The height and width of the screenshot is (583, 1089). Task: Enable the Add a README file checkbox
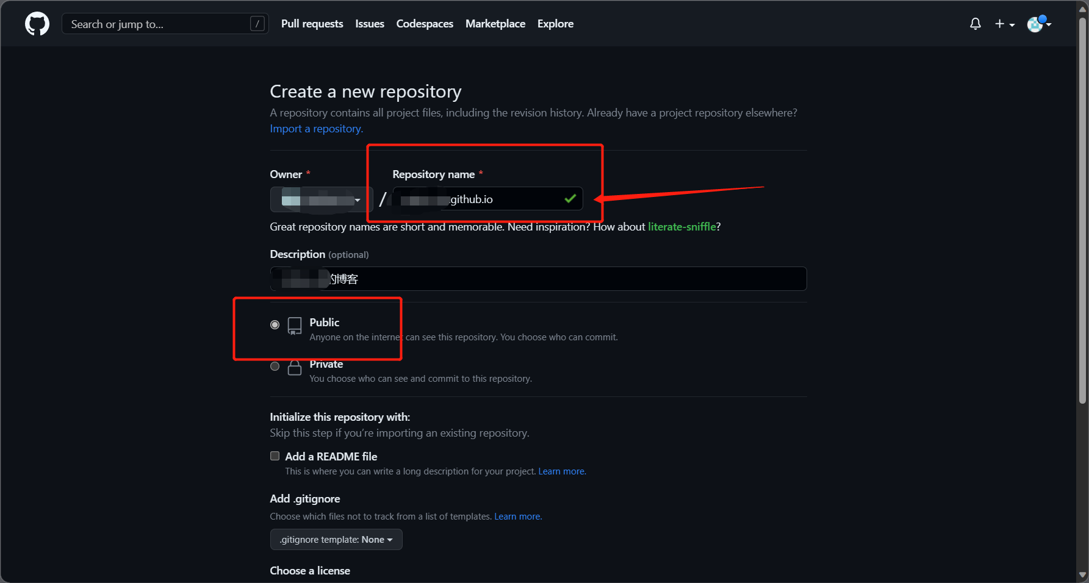[x=275, y=456]
